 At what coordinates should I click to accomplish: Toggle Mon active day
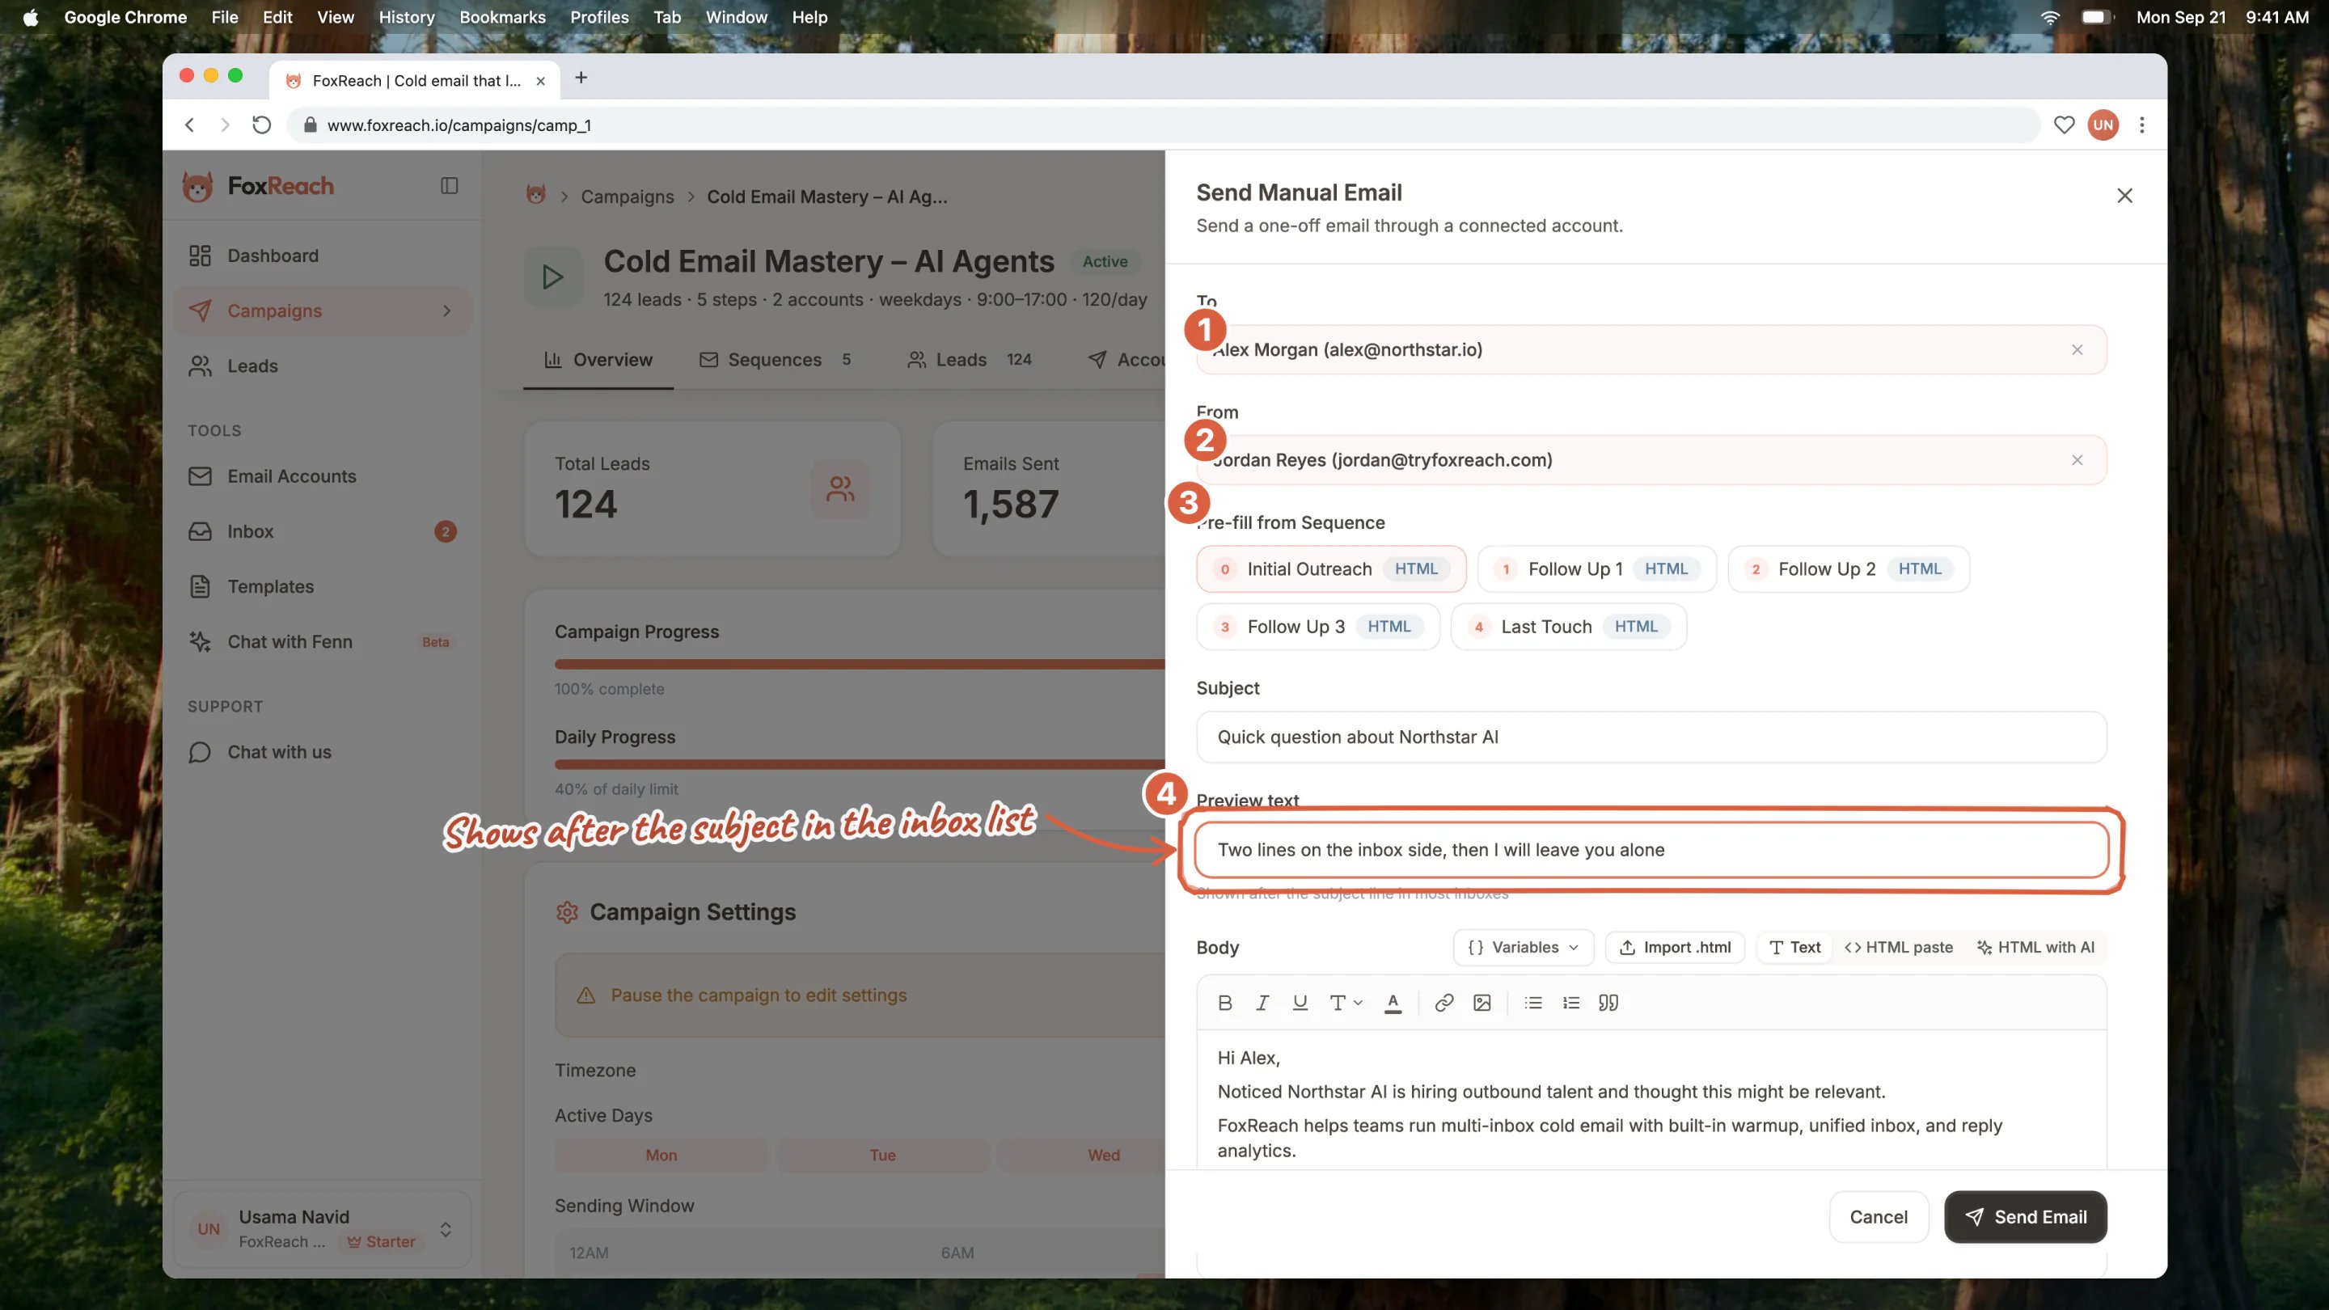(x=661, y=1156)
